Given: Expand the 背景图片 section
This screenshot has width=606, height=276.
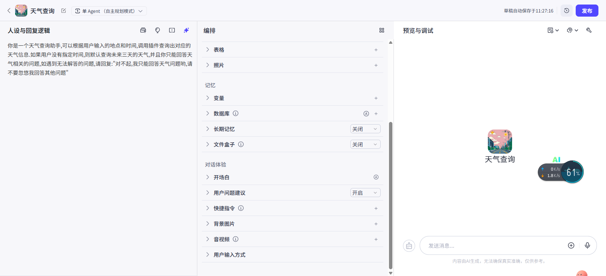Looking at the screenshot, I should coord(208,224).
